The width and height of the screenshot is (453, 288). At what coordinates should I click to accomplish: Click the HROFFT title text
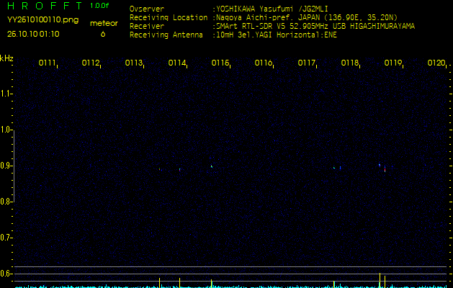pos(45,6)
